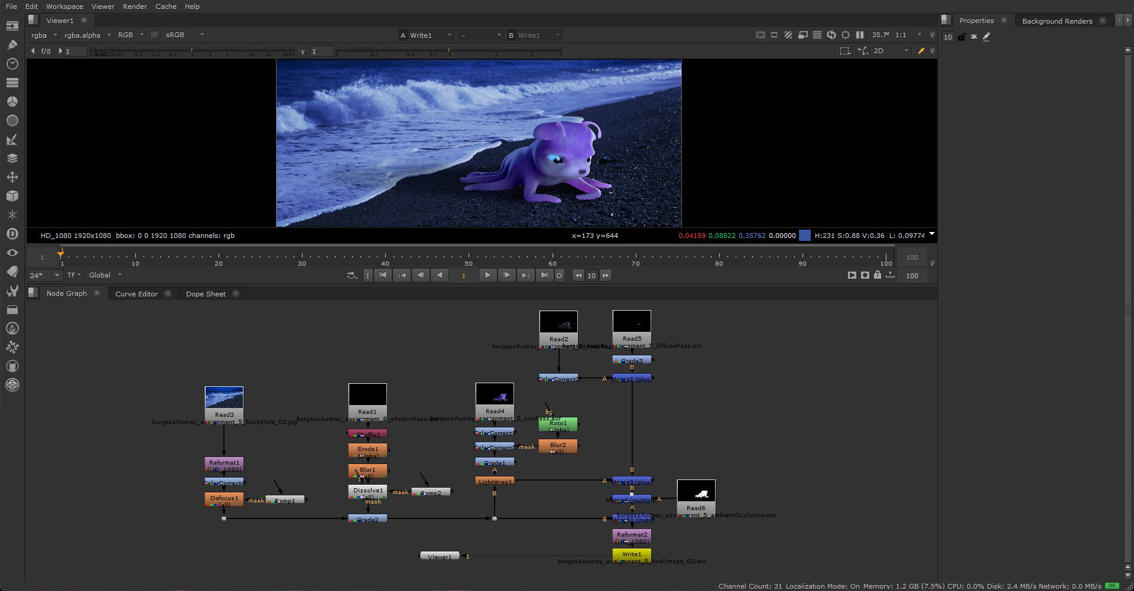Open the Render menu
Viewport: 1134px width, 591px height.
tap(135, 6)
